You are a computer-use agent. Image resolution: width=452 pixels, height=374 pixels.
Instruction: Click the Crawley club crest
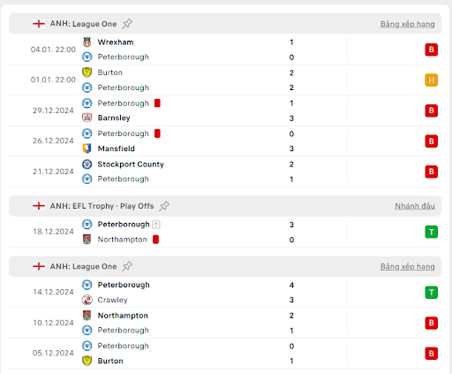87,300
